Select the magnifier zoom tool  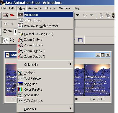12,40
